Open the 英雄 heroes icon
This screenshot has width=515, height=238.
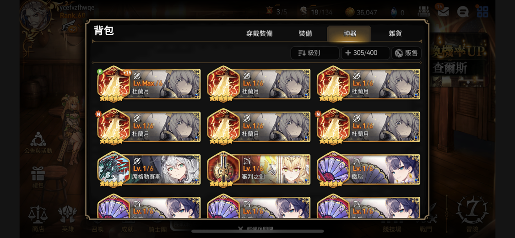(67, 219)
